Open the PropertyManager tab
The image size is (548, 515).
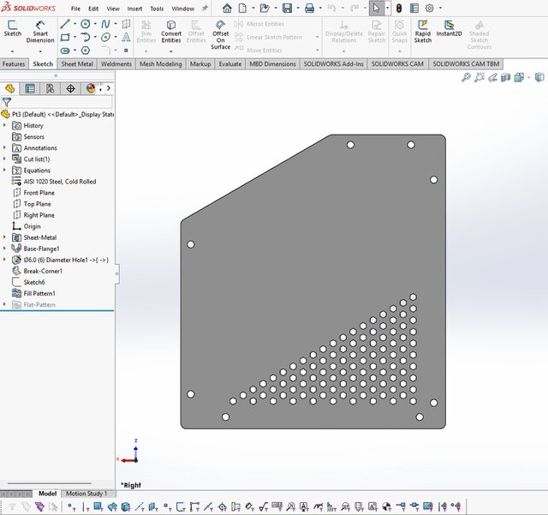(30, 88)
